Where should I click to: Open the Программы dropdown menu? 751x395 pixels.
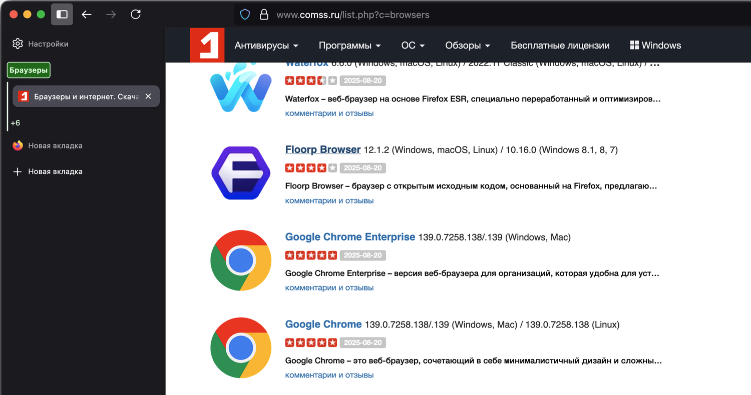tap(349, 45)
